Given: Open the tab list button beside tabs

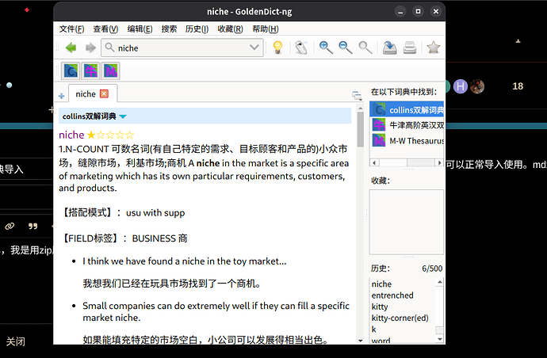Looking at the screenshot, I should (357, 95).
